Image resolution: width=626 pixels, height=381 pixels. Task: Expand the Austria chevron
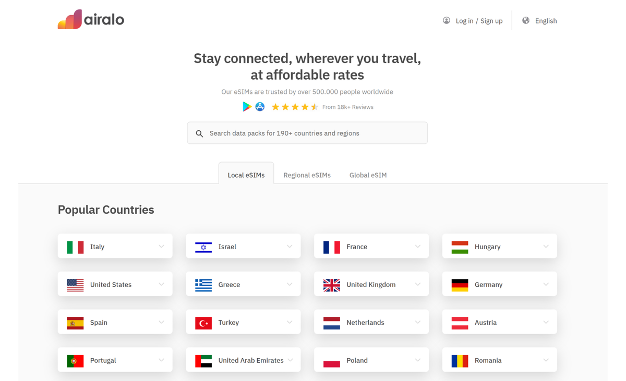[546, 322]
